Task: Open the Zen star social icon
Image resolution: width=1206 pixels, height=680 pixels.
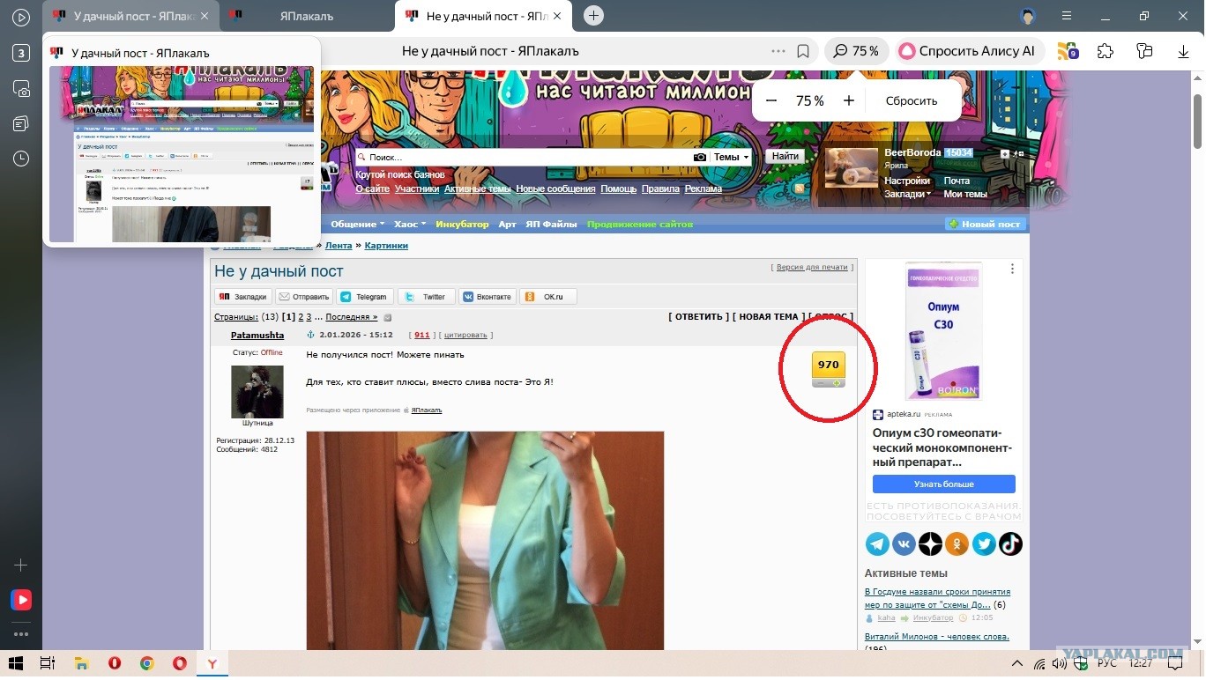Action: click(930, 544)
